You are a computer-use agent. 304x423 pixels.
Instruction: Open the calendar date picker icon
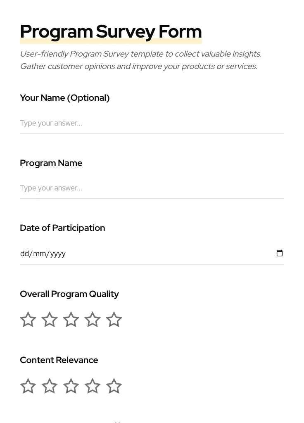pyautogui.click(x=280, y=253)
